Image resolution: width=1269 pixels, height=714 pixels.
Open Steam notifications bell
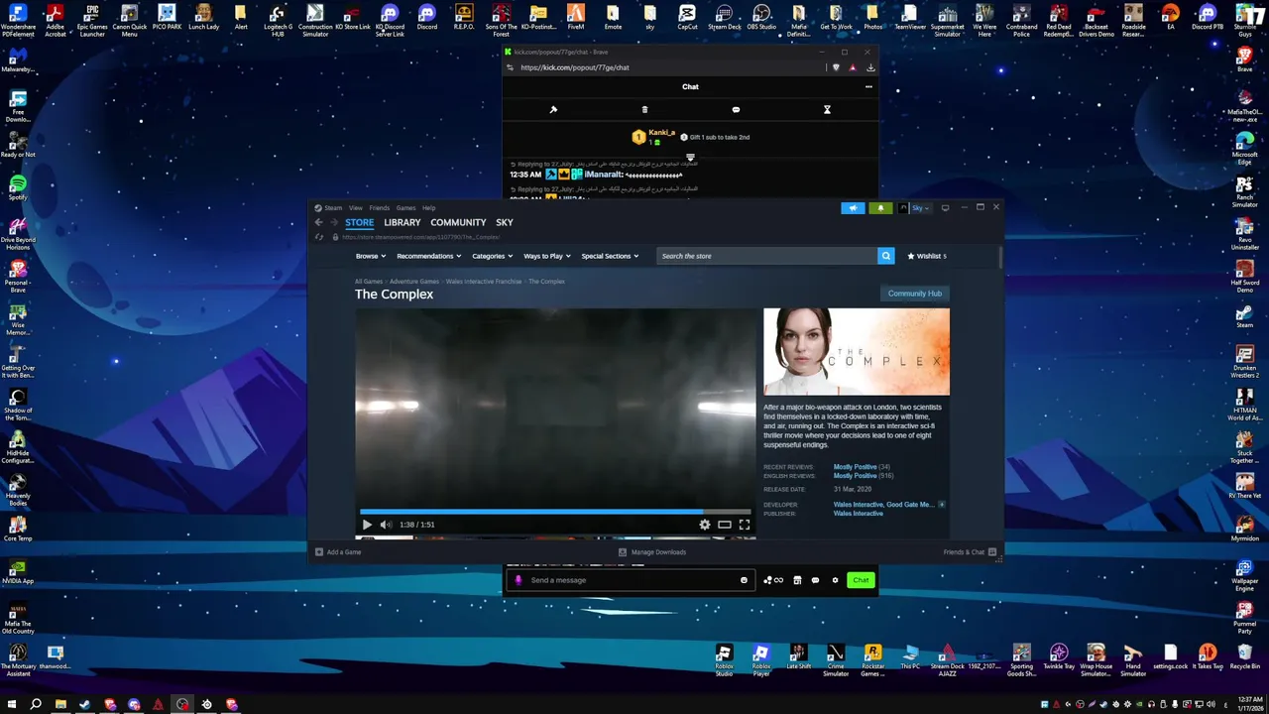[x=880, y=208]
